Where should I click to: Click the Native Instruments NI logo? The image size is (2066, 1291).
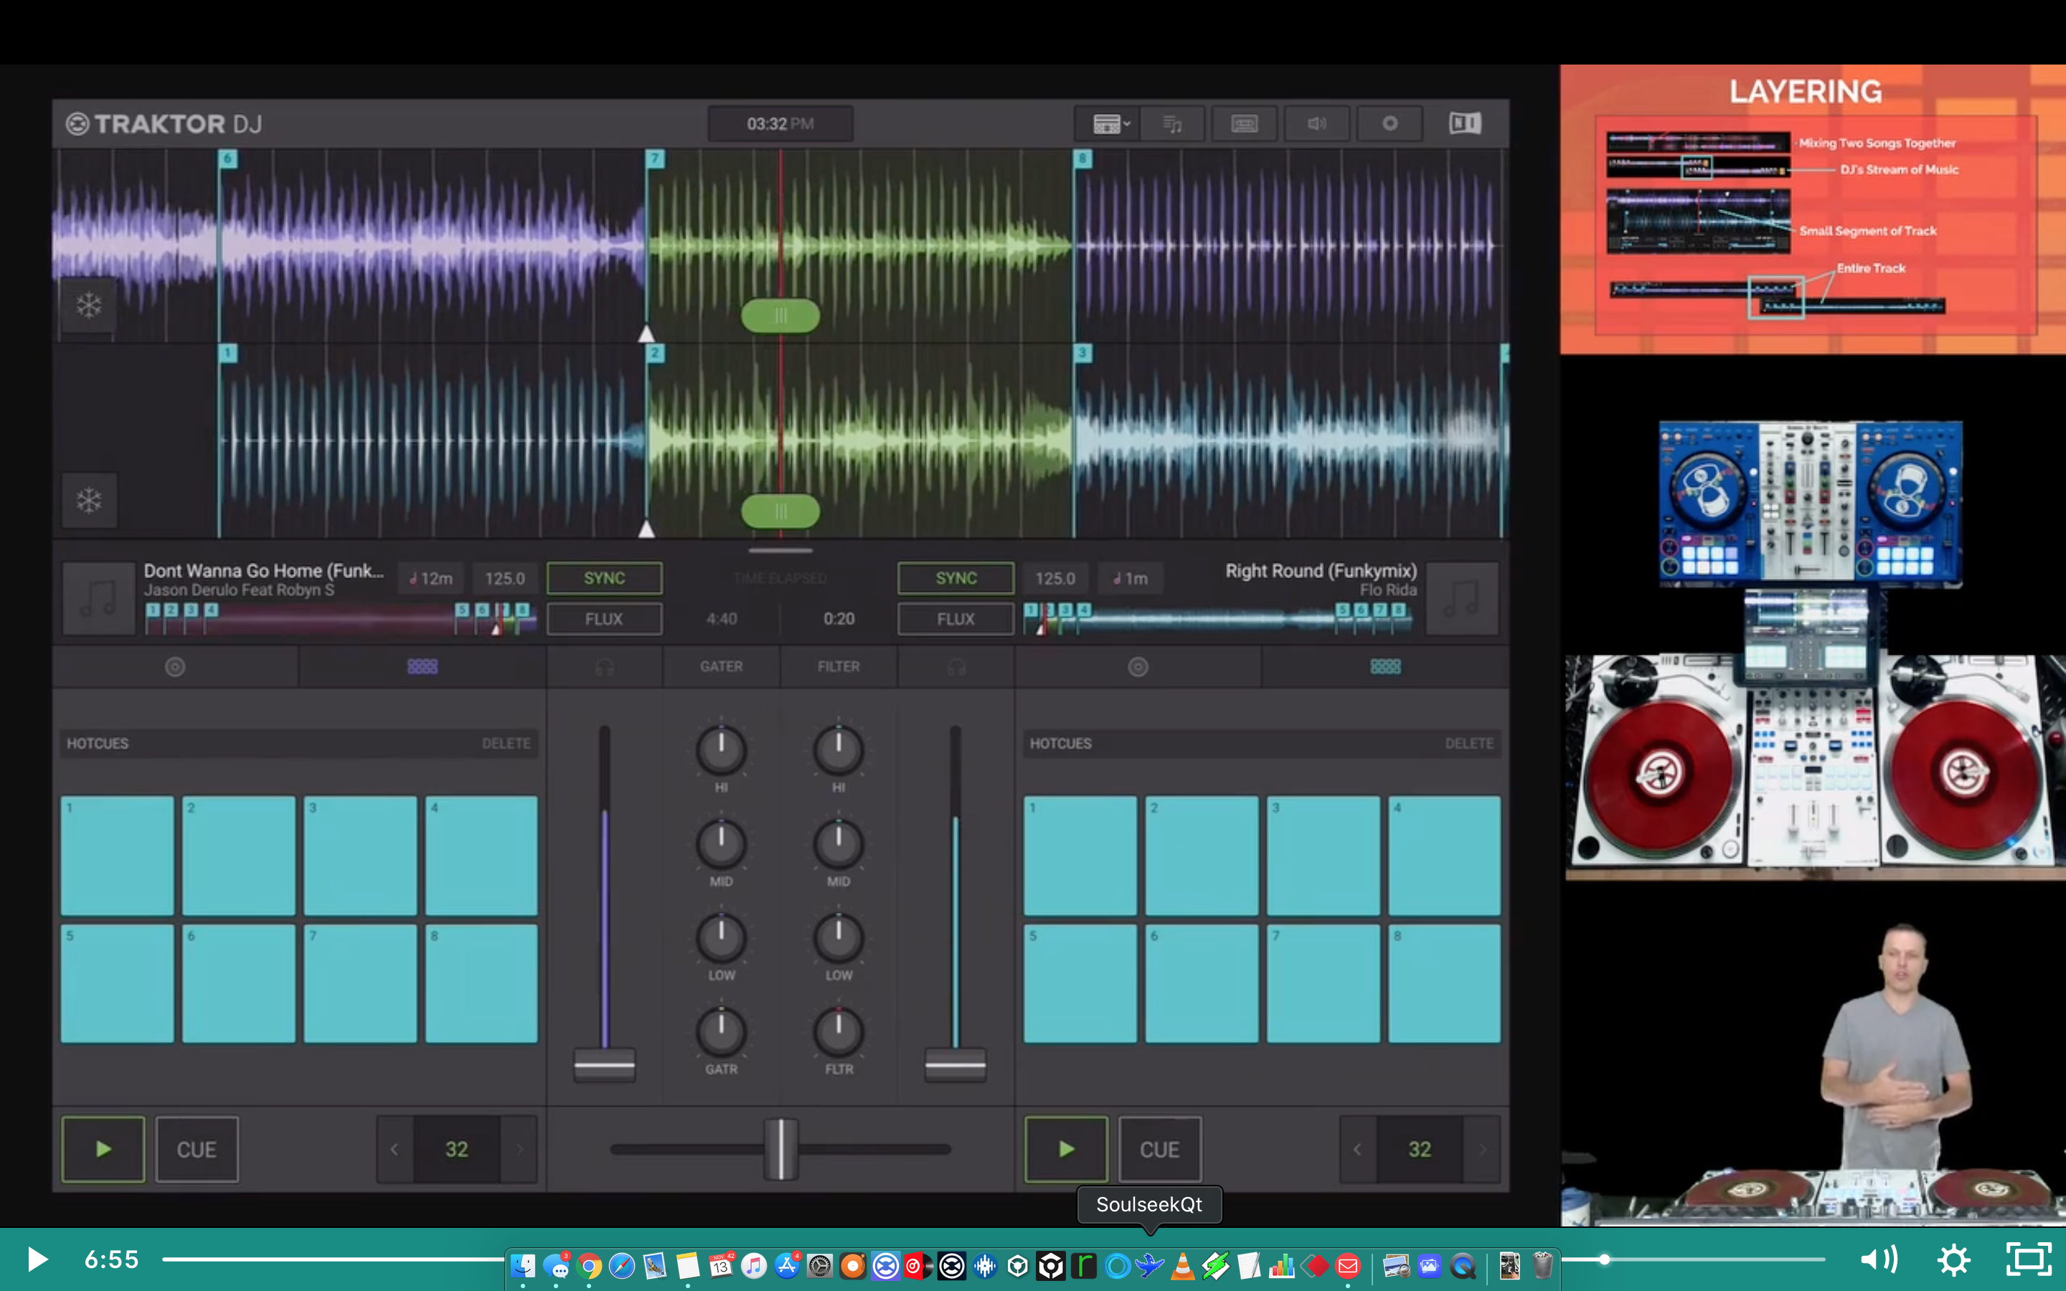click(x=1465, y=124)
